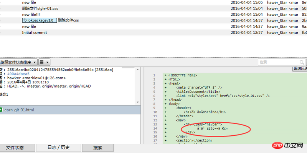Screen dimensions: 307x153
Task: Click the commit hash 25516ae4bd text
Action: 60,70
